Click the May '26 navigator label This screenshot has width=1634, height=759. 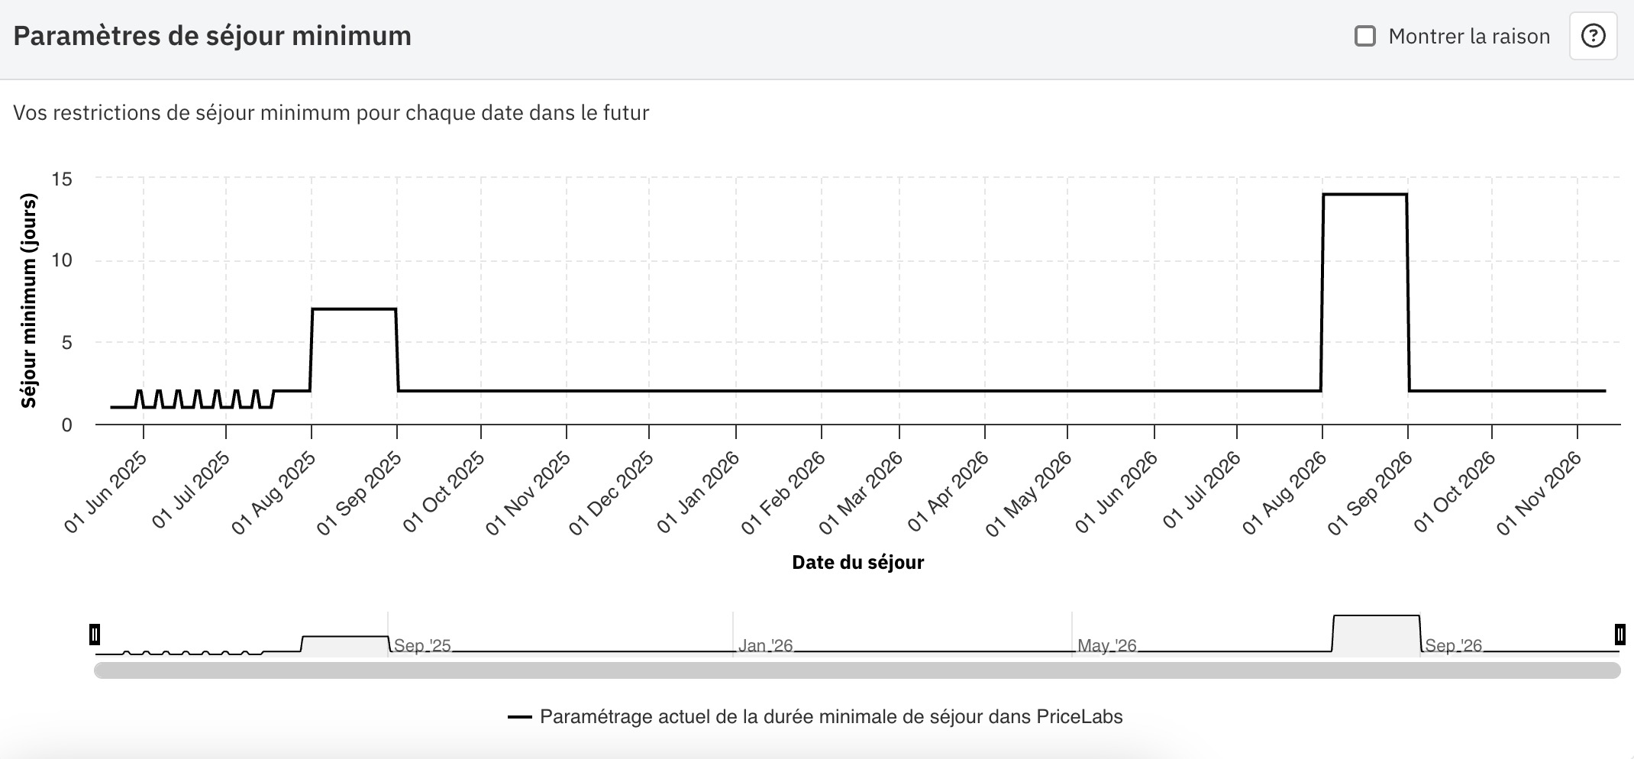click(x=1106, y=646)
